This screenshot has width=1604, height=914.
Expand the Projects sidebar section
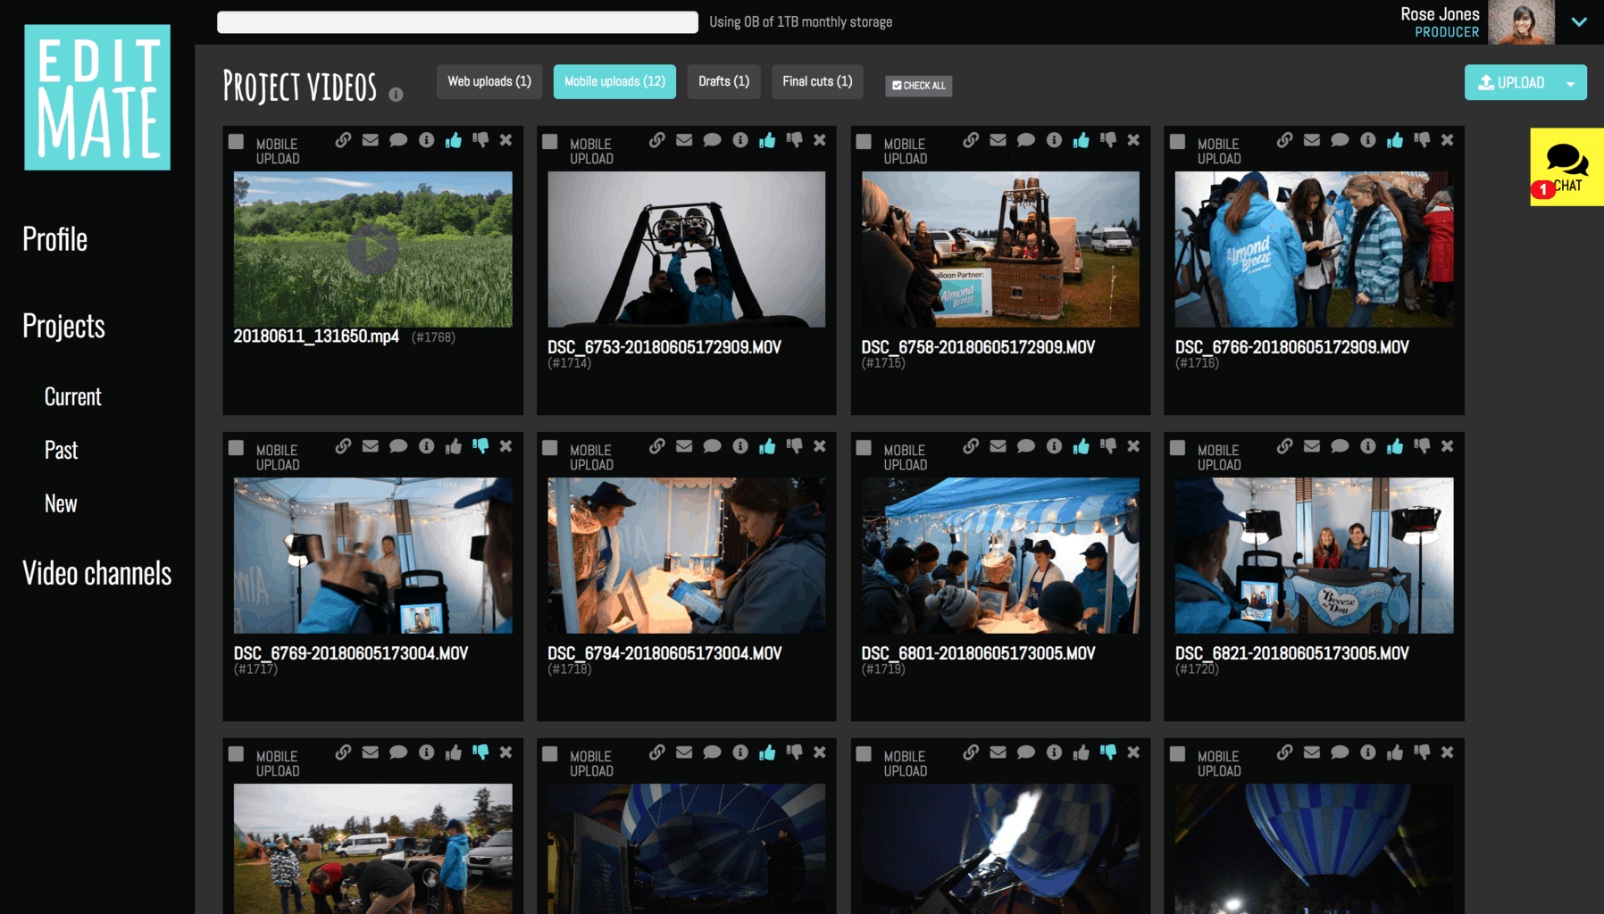(63, 327)
